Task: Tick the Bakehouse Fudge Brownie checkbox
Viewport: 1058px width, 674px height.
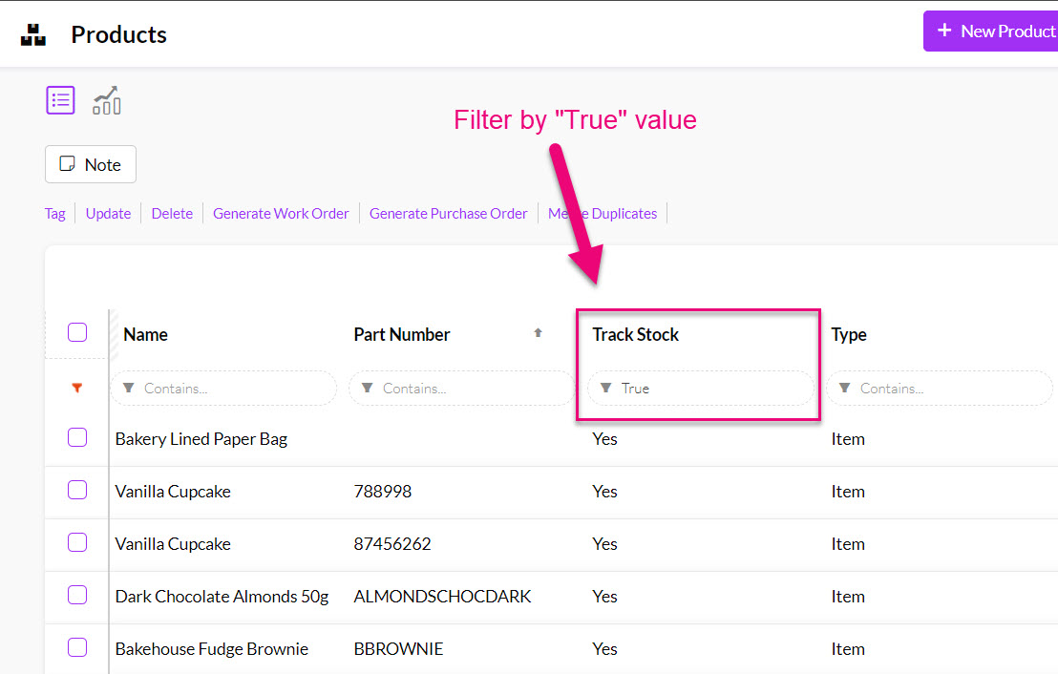Action: click(x=77, y=648)
